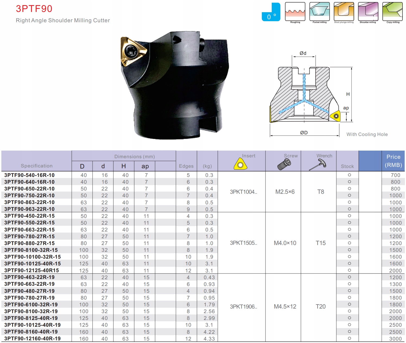Select the 3PTF90-640-16R-10 specification
Image resolution: width=406 pixels, height=343 pixels.
pos(29,182)
